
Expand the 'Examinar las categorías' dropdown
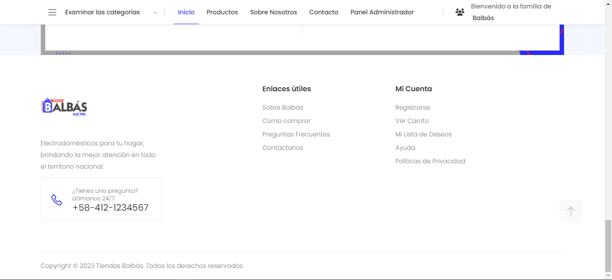pyautogui.click(x=103, y=12)
